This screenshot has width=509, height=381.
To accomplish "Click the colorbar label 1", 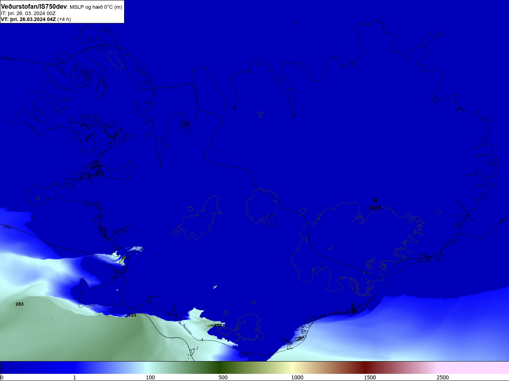I will pos(74,377).
